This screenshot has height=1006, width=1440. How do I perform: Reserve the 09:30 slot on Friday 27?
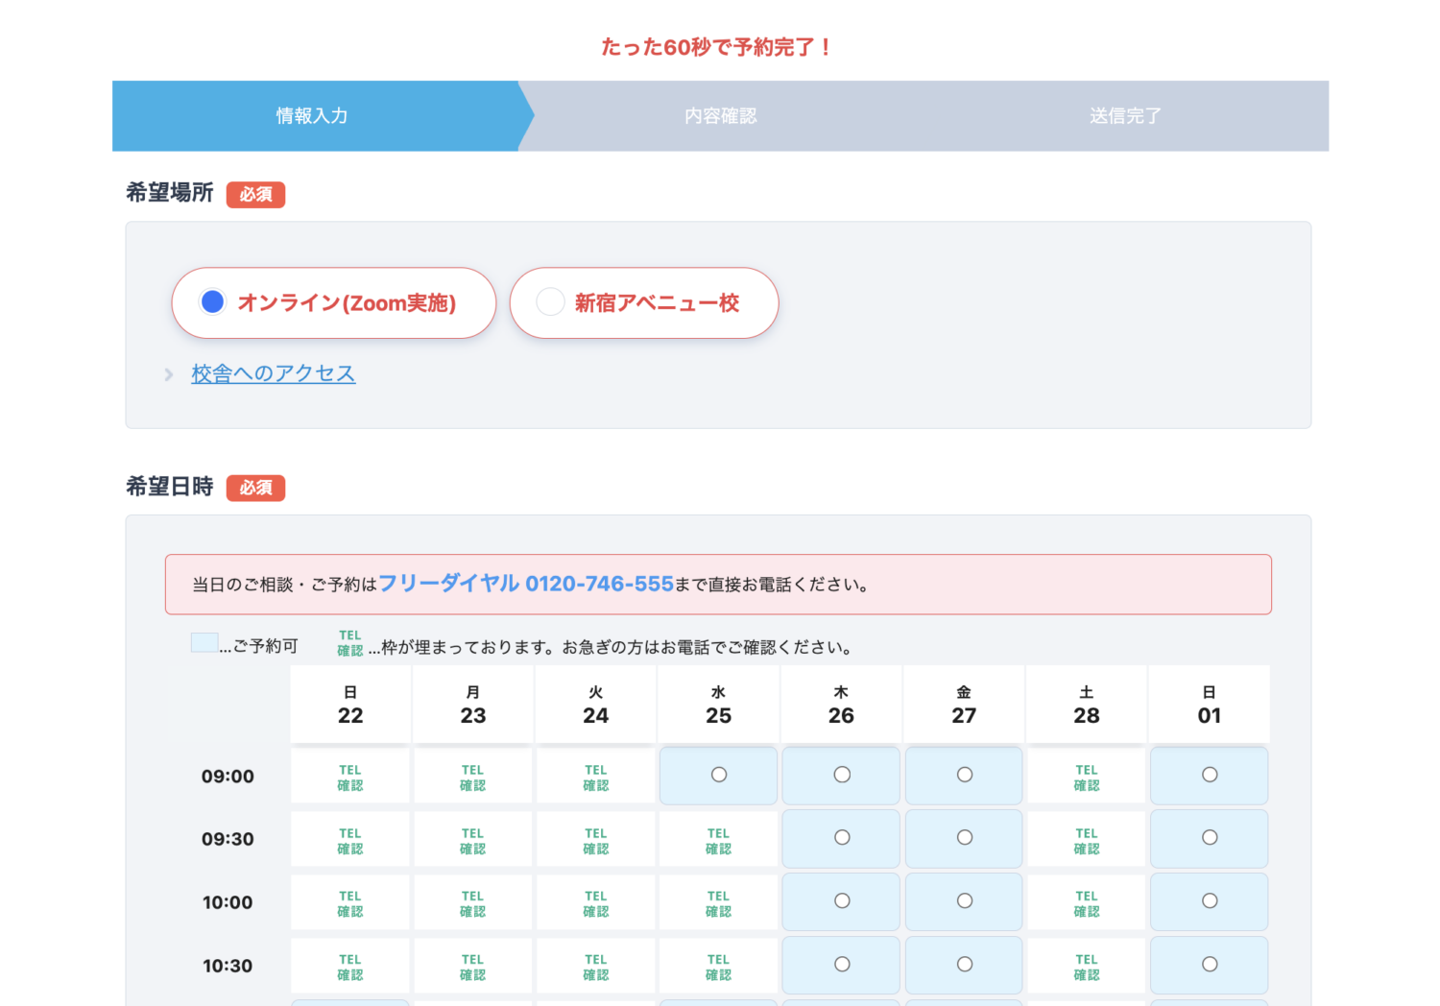point(964,838)
